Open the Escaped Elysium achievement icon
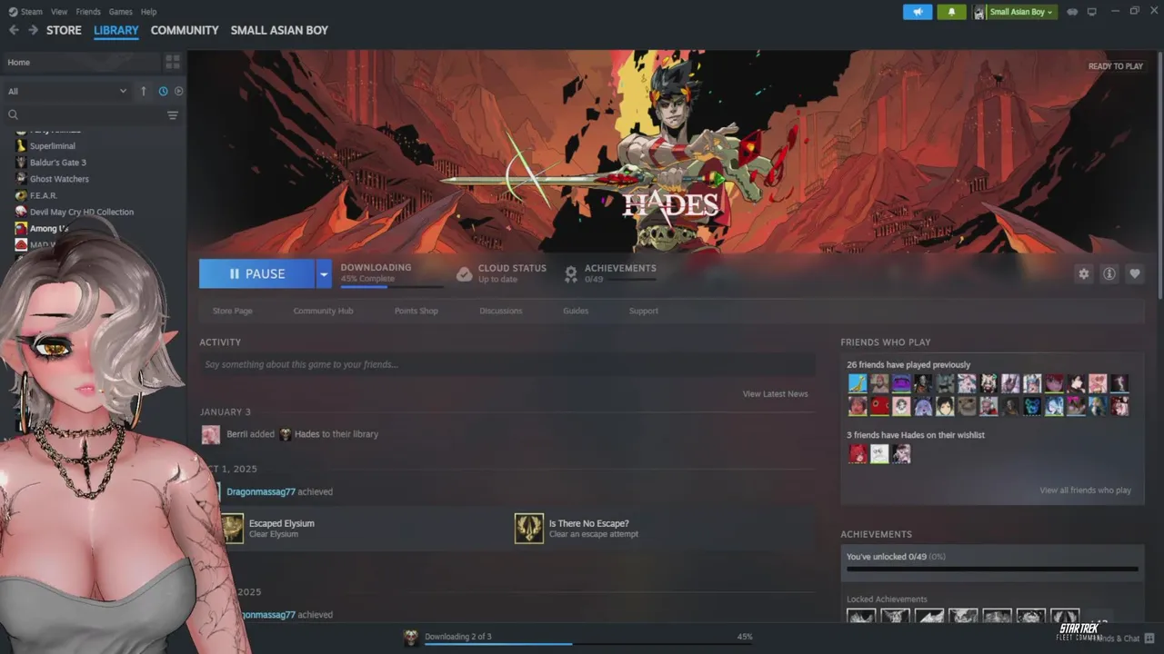The height and width of the screenshot is (654, 1164). click(x=233, y=529)
